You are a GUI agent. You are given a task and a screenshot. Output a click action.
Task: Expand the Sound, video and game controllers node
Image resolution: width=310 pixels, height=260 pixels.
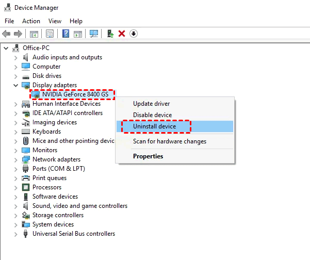click(x=15, y=206)
